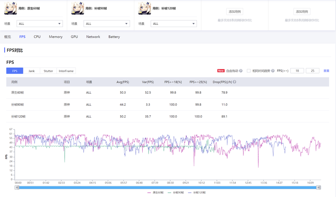This screenshot has width=336, height=197.
Task: Click the 补帧90帧 case avatar icon
Action: (78, 8)
